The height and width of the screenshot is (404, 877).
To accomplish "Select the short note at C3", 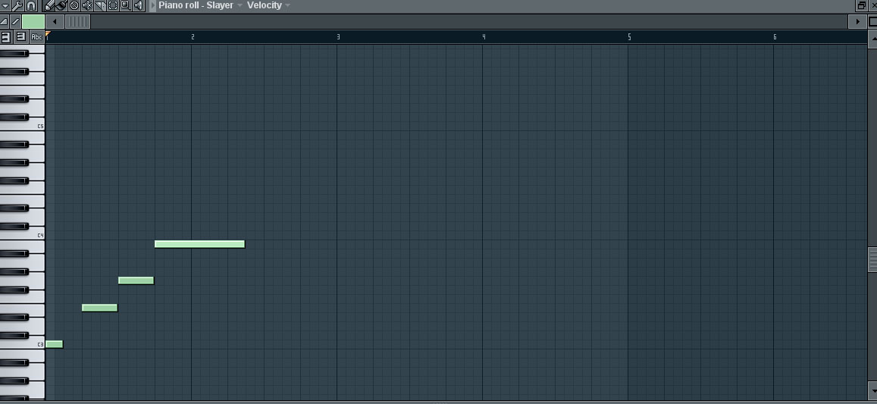I will pyautogui.click(x=55, y=344).
